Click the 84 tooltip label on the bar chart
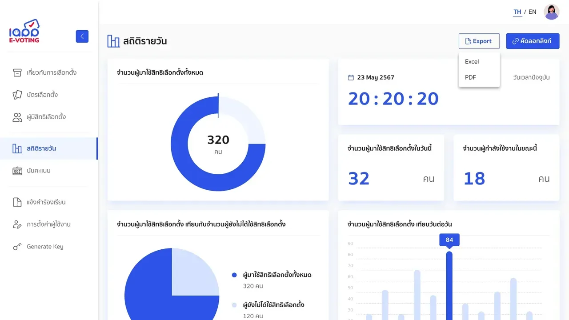The image size is (569, 320). pos(449,240)
